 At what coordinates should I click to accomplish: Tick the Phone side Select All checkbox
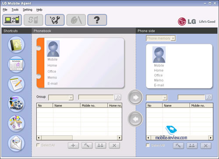point(148,145)
